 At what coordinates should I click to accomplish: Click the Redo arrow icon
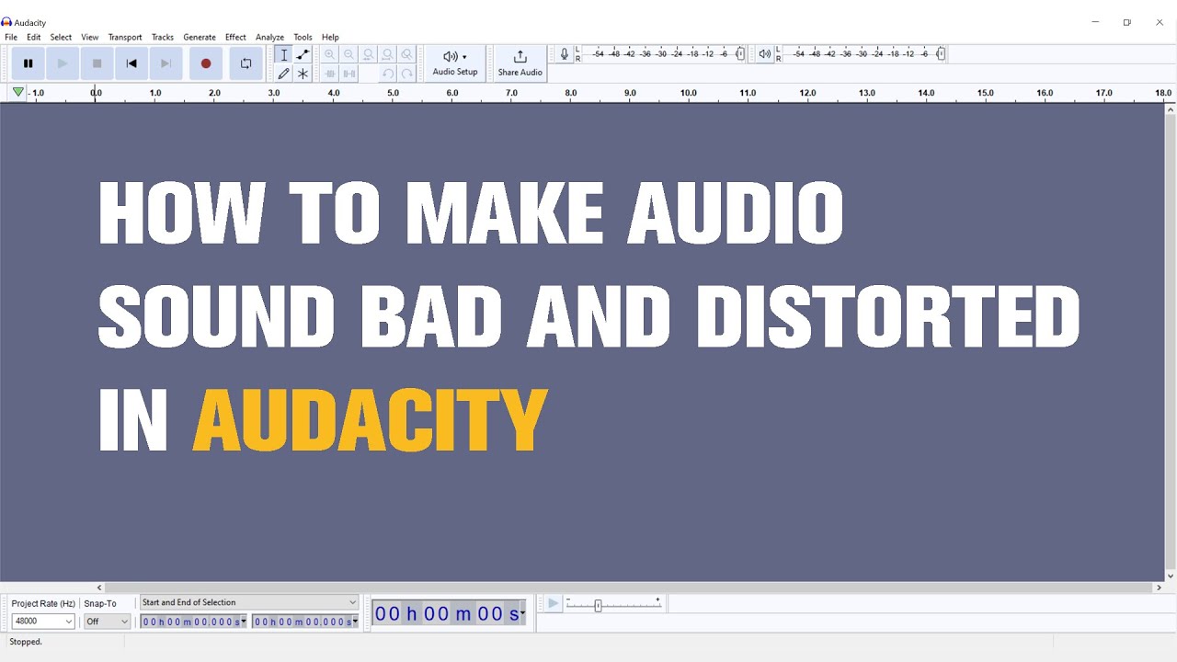[x=407, y=74]
